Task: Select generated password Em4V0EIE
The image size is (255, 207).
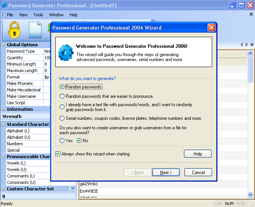Action: click(x=163, y=191)
